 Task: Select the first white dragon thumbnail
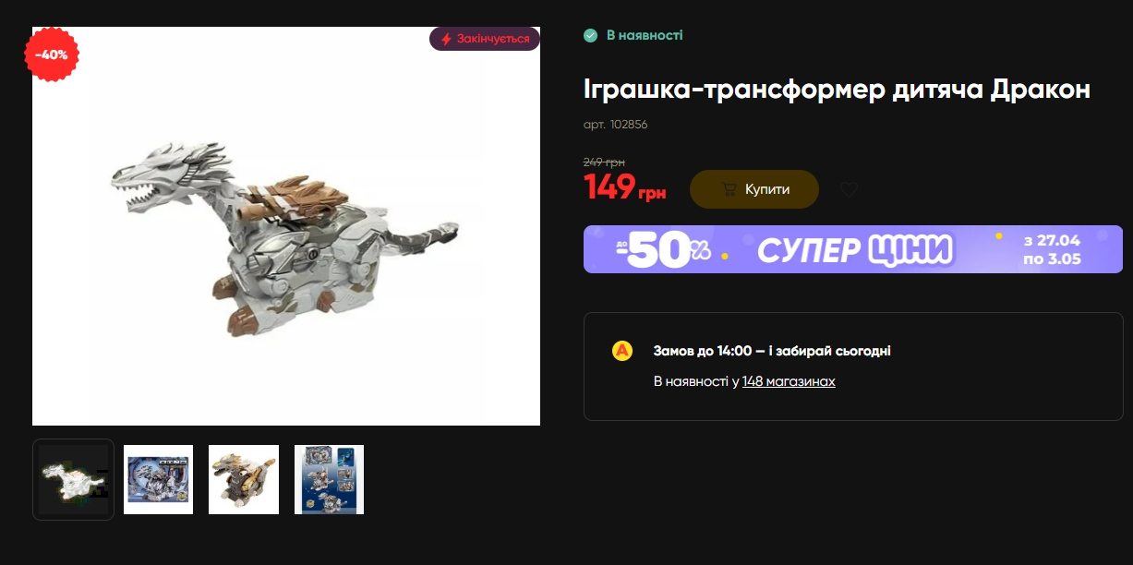tap(73, 479)
